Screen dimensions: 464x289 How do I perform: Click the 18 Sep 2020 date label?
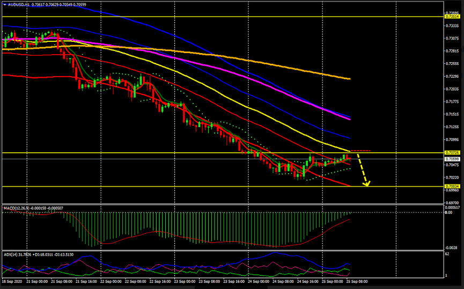click(x=12, y=281)
